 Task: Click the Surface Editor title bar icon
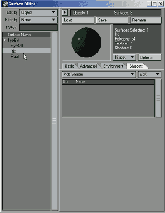[5, 4]
